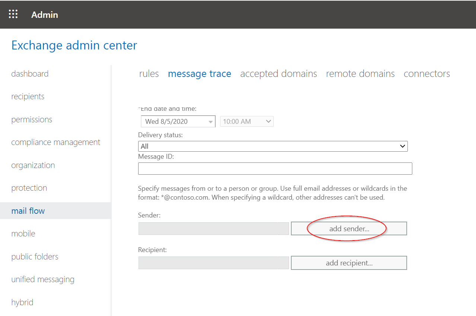The width and height of the screenshot is (476, 316).
Task: Click the Admin header title
Action: click(45, 15)
